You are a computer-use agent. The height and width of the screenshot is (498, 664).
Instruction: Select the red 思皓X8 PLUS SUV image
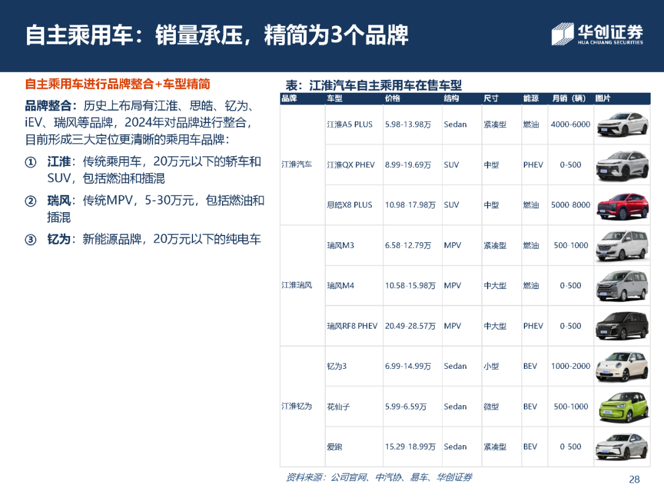point(622,205)
